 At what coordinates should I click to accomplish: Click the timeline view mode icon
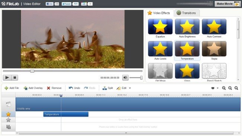(x=213, y=88)
